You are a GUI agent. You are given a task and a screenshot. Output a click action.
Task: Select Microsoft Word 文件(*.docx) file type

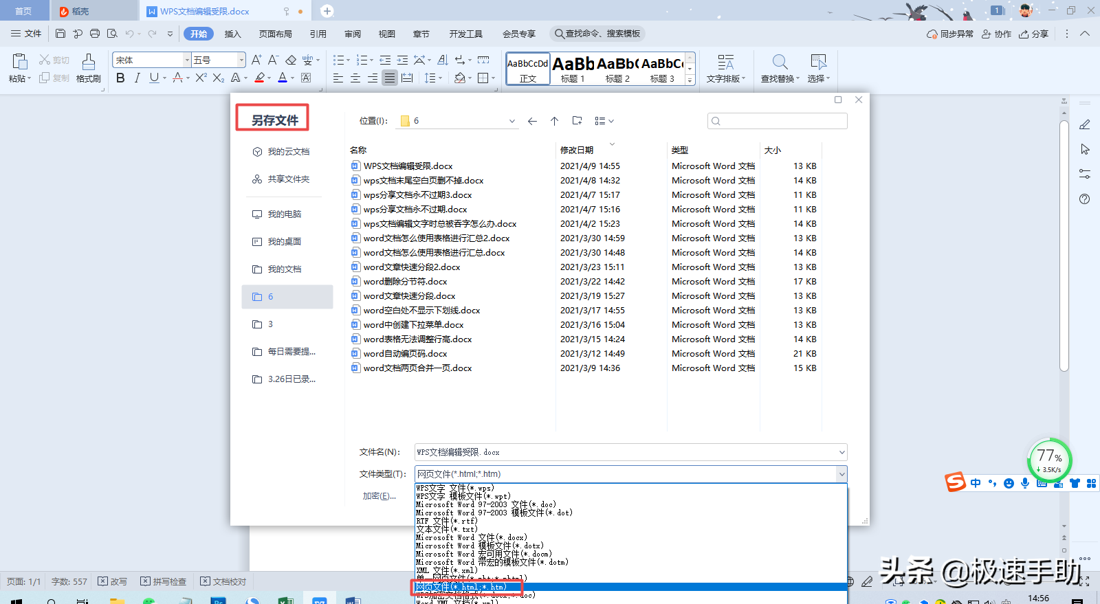[x=472, y=537]
